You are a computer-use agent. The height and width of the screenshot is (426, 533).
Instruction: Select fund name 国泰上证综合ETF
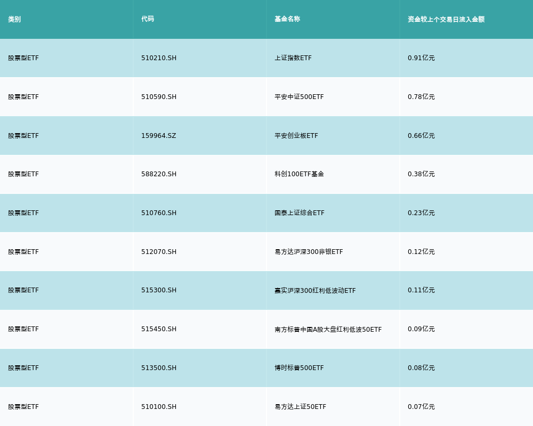pos(300,213)
